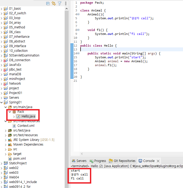The height and width of the screenshot is (188, 183).
Task: Fold the f1() method at line 8
Action: click(78, 30)
